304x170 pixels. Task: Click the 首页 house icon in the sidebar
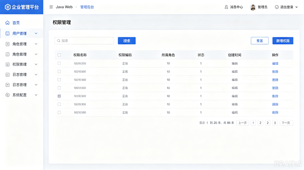click(7, 23)
